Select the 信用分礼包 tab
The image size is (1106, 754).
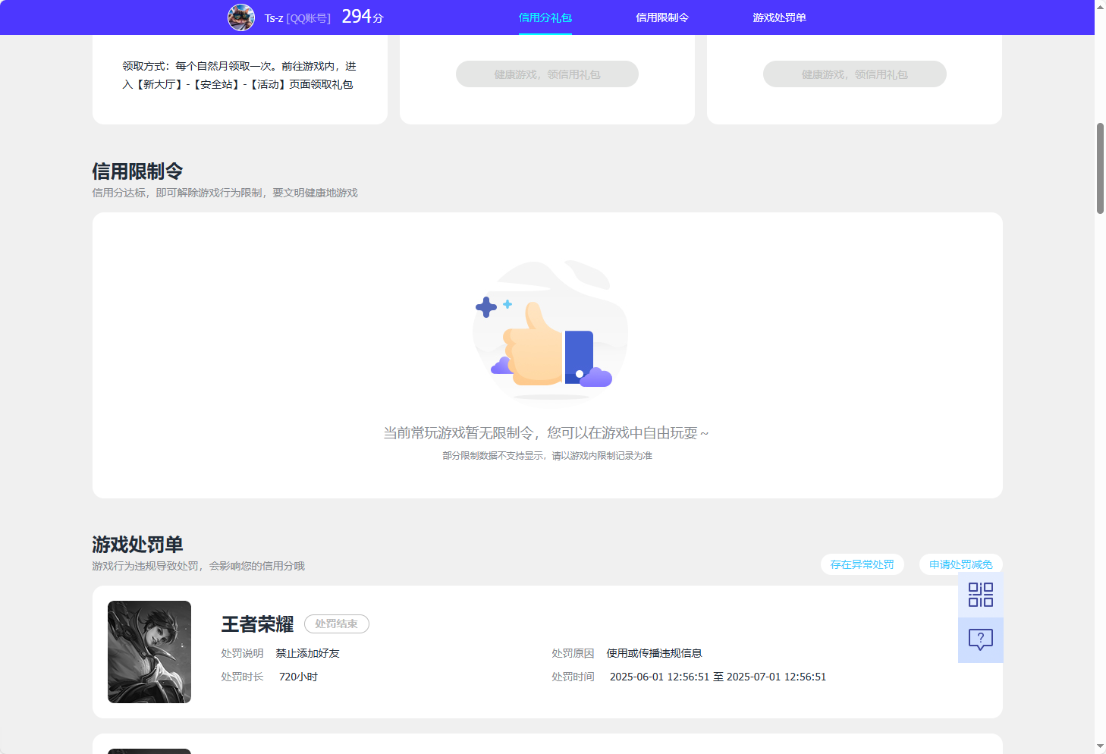tap(545, 17)
